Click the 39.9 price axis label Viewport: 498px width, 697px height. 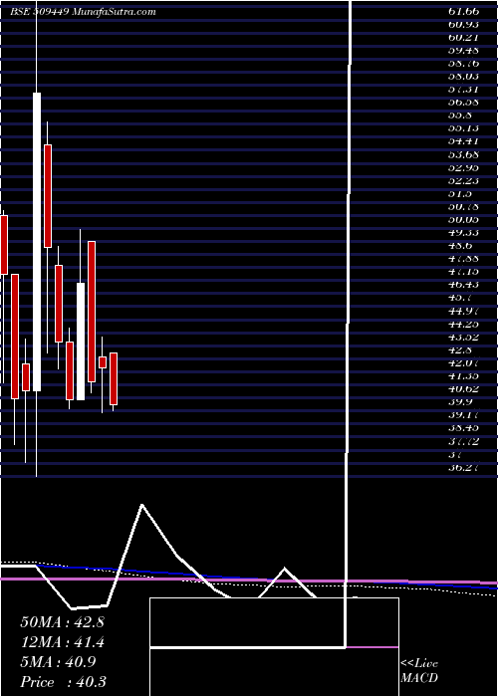(x=459, y=402)
